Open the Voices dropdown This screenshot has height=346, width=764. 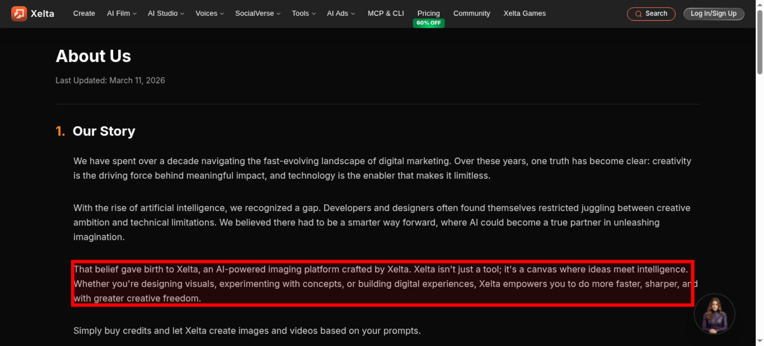(x=210, y=13)
